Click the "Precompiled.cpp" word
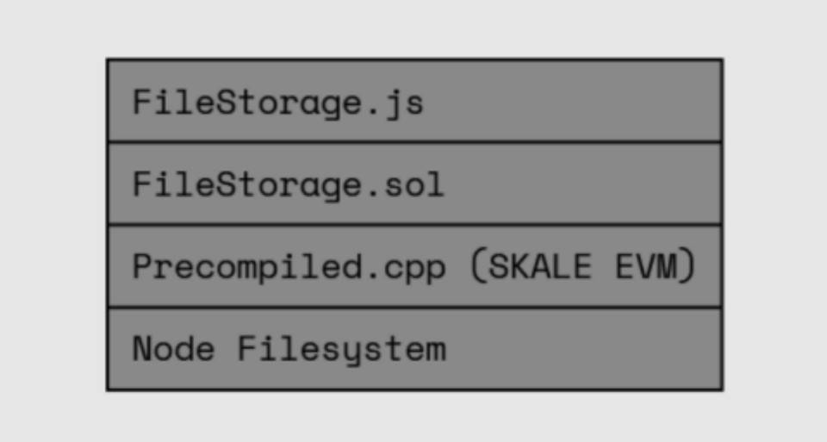Screen dimensions: 827x442 pos(289,267)
